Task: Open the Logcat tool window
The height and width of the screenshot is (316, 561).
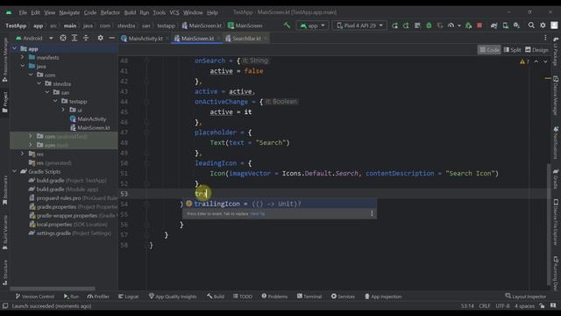Action: click(x=129, y=297)
